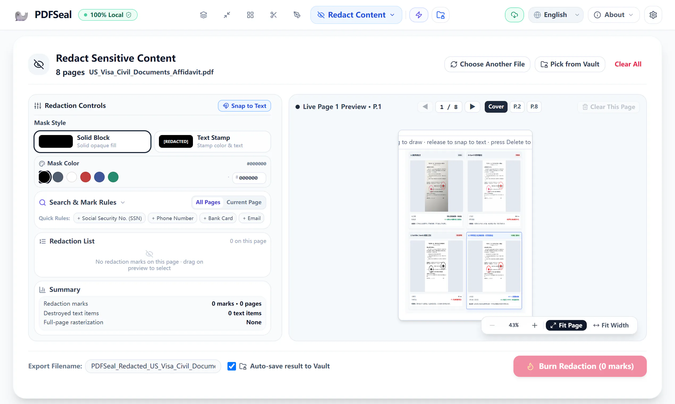The height and width of the screenshot is (404, 675).
Task: Open the page organizer grid icon
Action: pos(250,15)
